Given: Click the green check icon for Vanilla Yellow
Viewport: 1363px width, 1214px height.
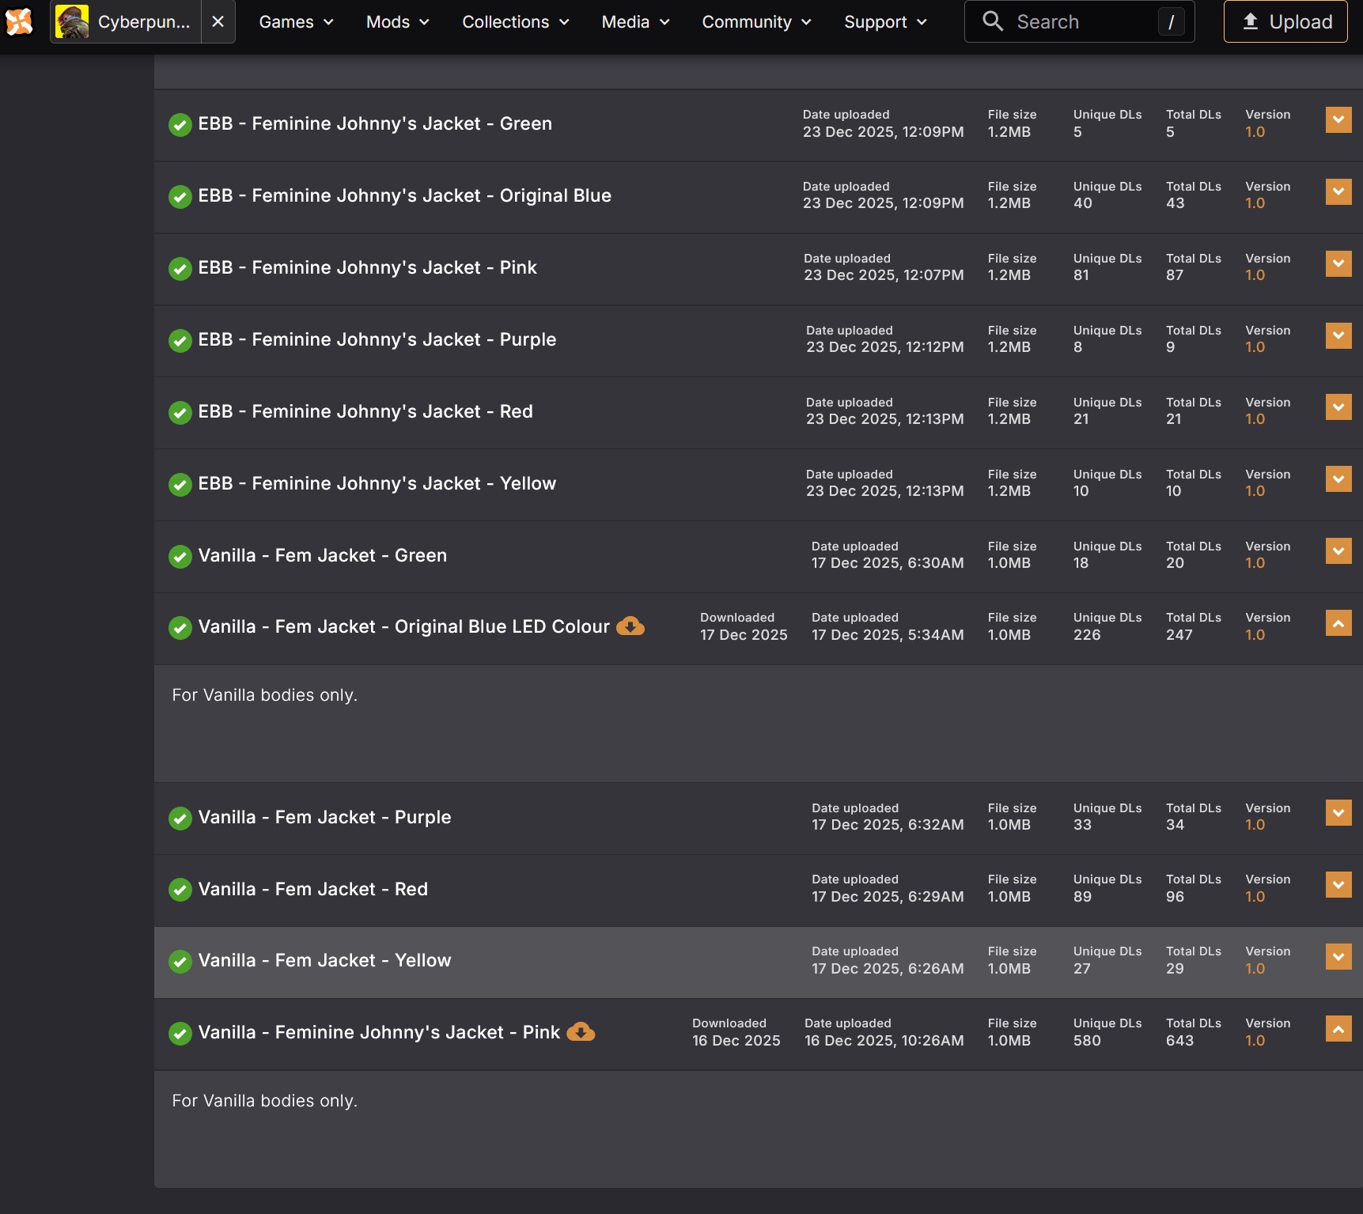Looking at the screenshot, I should 180,962.
